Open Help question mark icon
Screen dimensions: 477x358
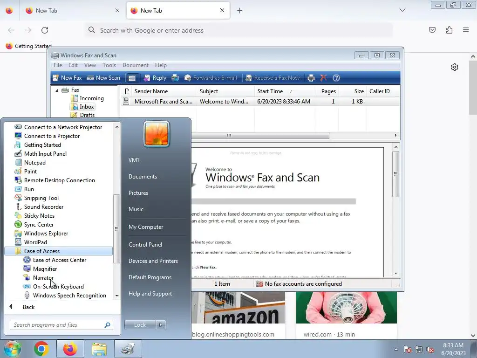[336, 78]
